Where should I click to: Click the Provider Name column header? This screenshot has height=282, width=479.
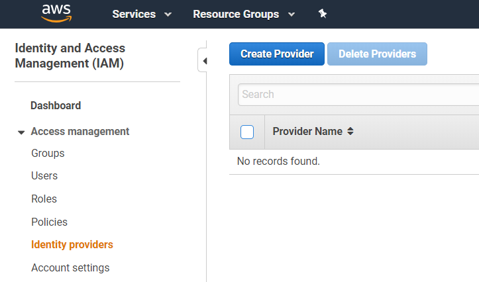pyautogui.click(x=307, y=131)
